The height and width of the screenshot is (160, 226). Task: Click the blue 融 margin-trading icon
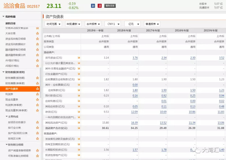[93, 6]
